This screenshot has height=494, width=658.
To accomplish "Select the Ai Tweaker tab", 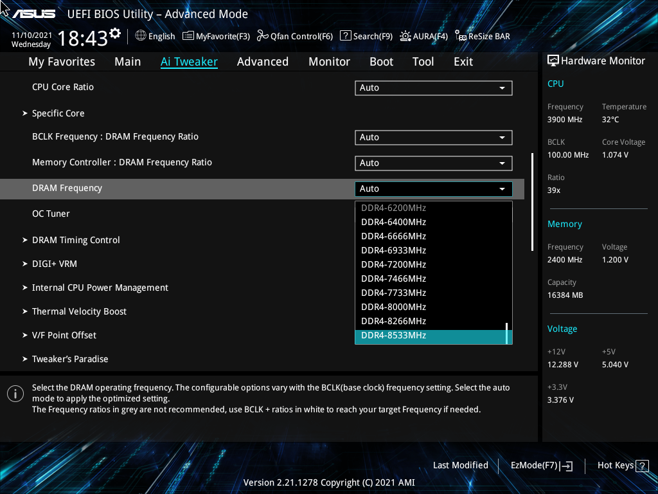I will click(x=189, y=62).
